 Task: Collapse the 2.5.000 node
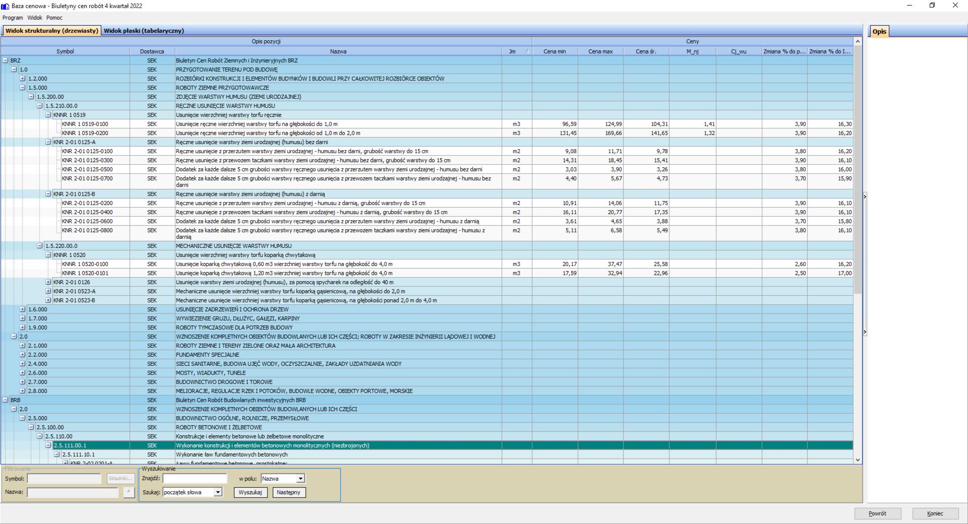23,418
